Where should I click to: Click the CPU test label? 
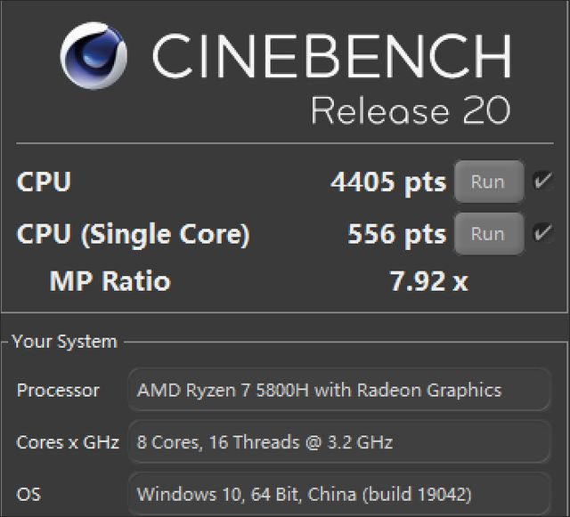pyautogui.click(x=44, y=182)
